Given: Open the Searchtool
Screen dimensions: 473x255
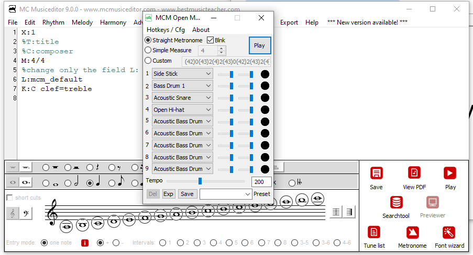Looking at the screenshot, I should (396, 202).
